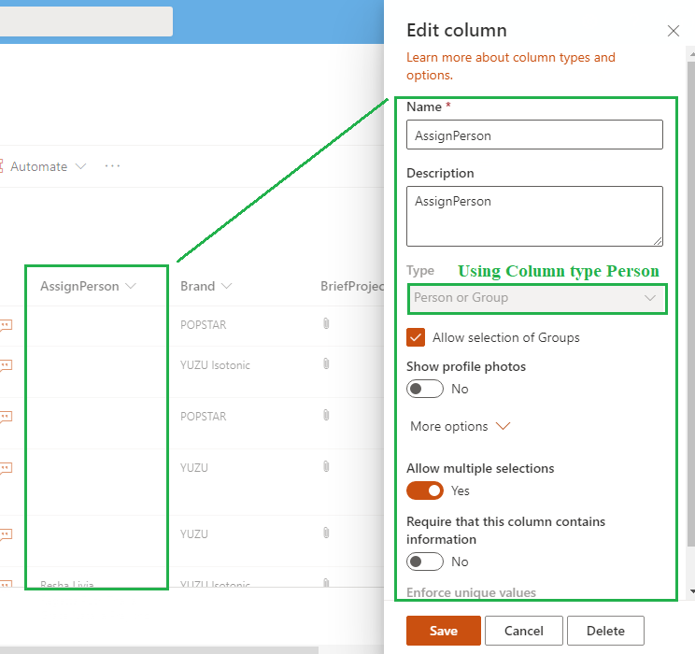The width and height of the screenshot is (695, 654).
Task: Open Brand column header dropdown
Action: point(226,286)
